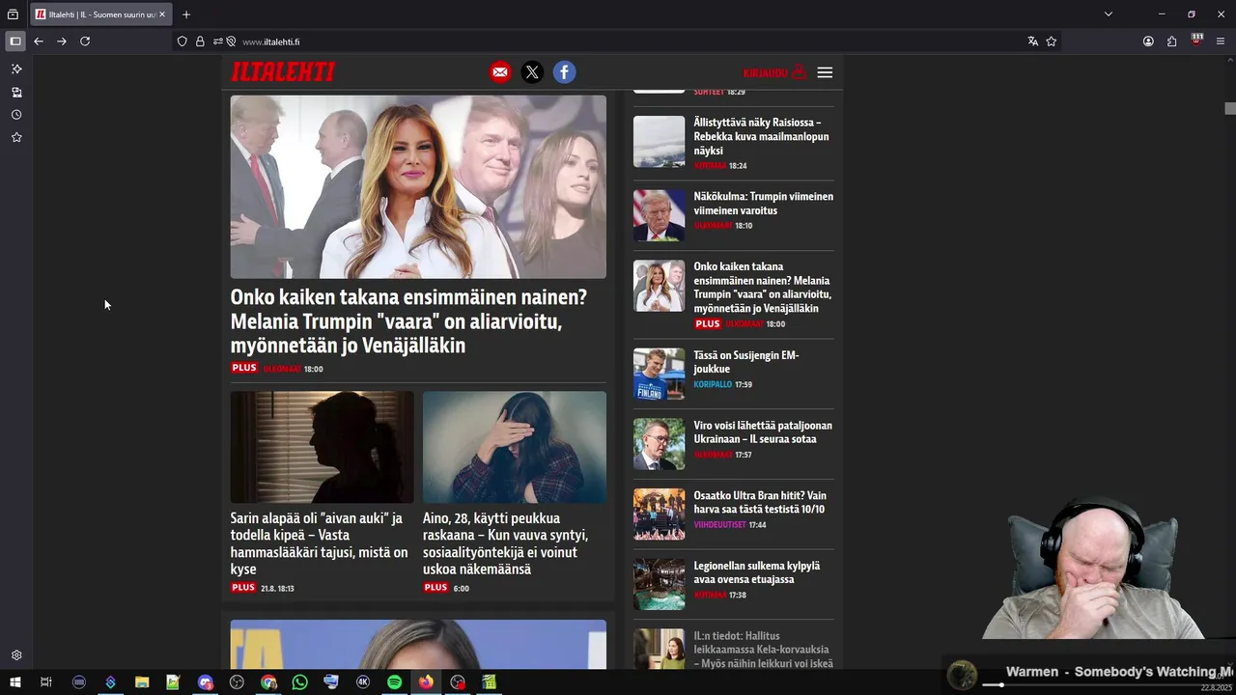This screenshot has height=695, width=1236.
Task: Open the Iltalehti email newsletter icon
Action: point(500,72)
